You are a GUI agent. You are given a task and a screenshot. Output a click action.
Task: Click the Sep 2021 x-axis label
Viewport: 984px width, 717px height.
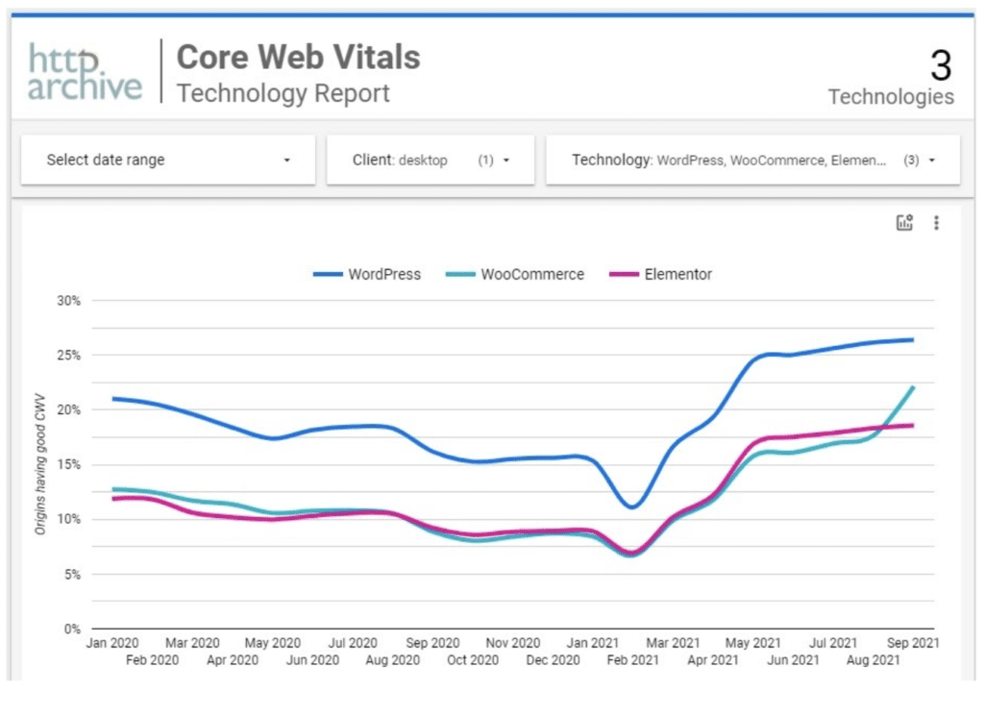(x=911, y=642)
